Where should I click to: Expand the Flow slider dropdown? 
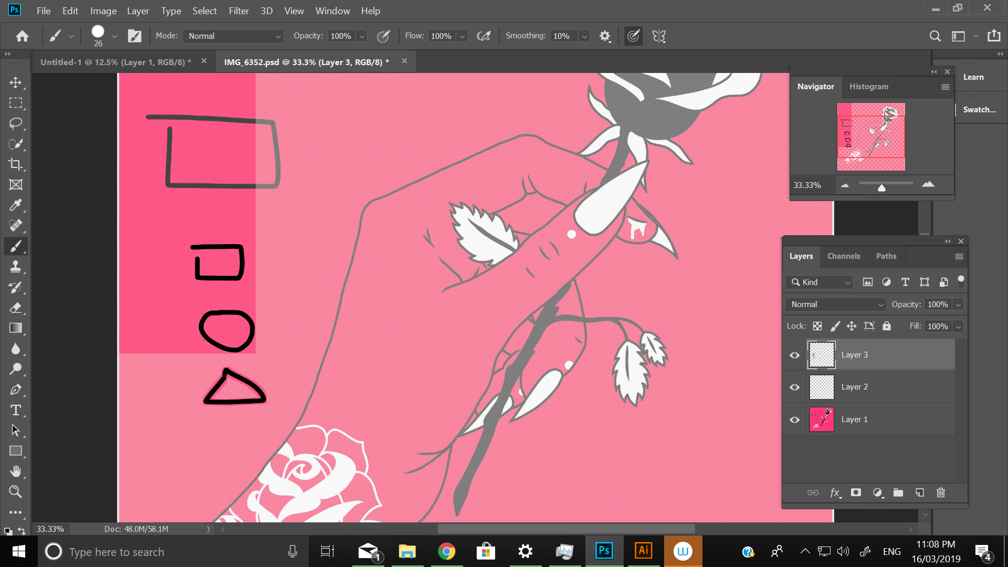462,36
